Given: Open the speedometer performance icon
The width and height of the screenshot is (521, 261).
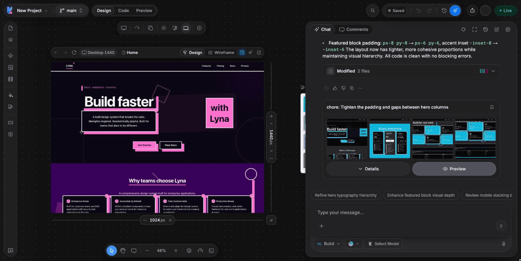Looking at the screenshot, I should pos(200,251).
